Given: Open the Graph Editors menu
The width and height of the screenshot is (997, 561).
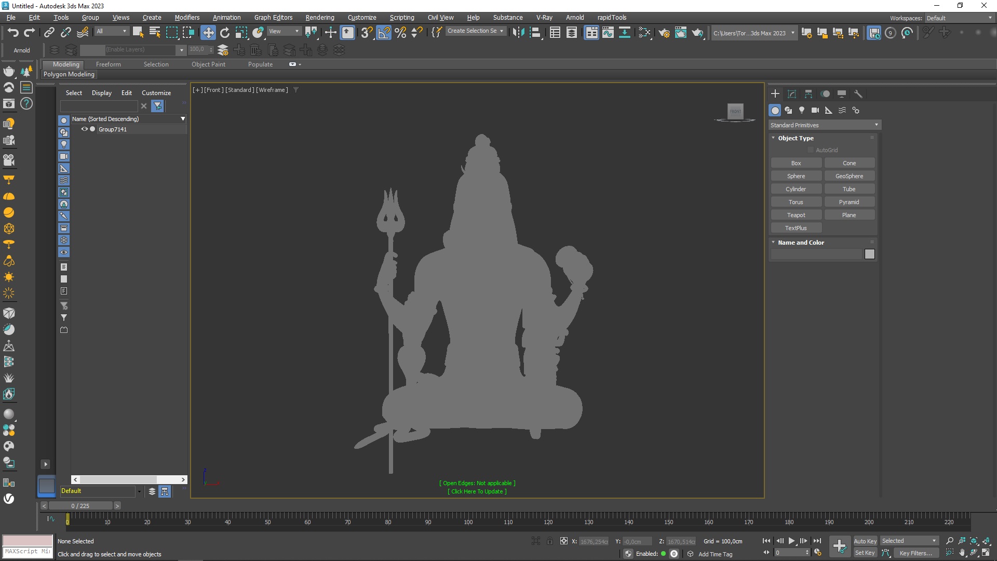Looking at the screenshot, I should pyautogui.click(x=273, y=18).
